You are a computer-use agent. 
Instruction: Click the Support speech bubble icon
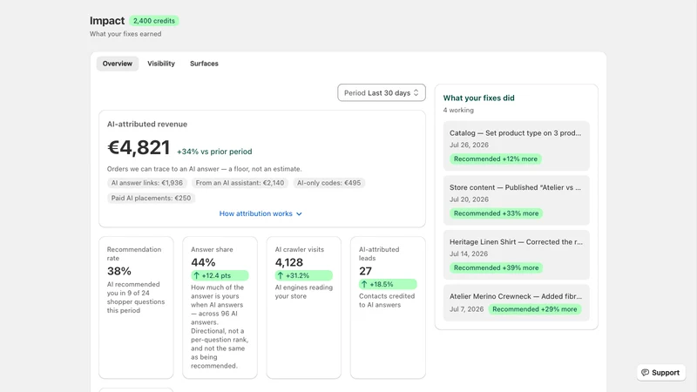pos(645,373)
